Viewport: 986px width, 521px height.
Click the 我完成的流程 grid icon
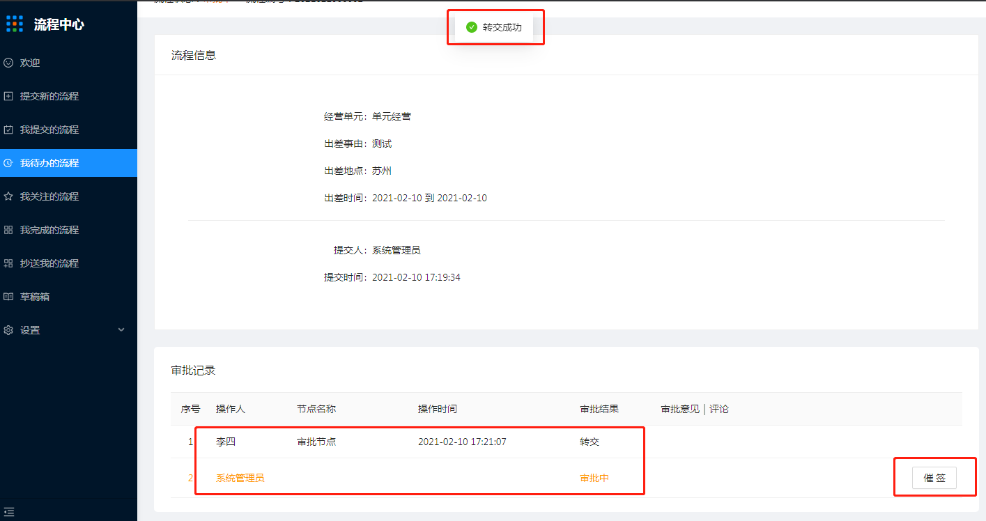[x=8, y=230]
